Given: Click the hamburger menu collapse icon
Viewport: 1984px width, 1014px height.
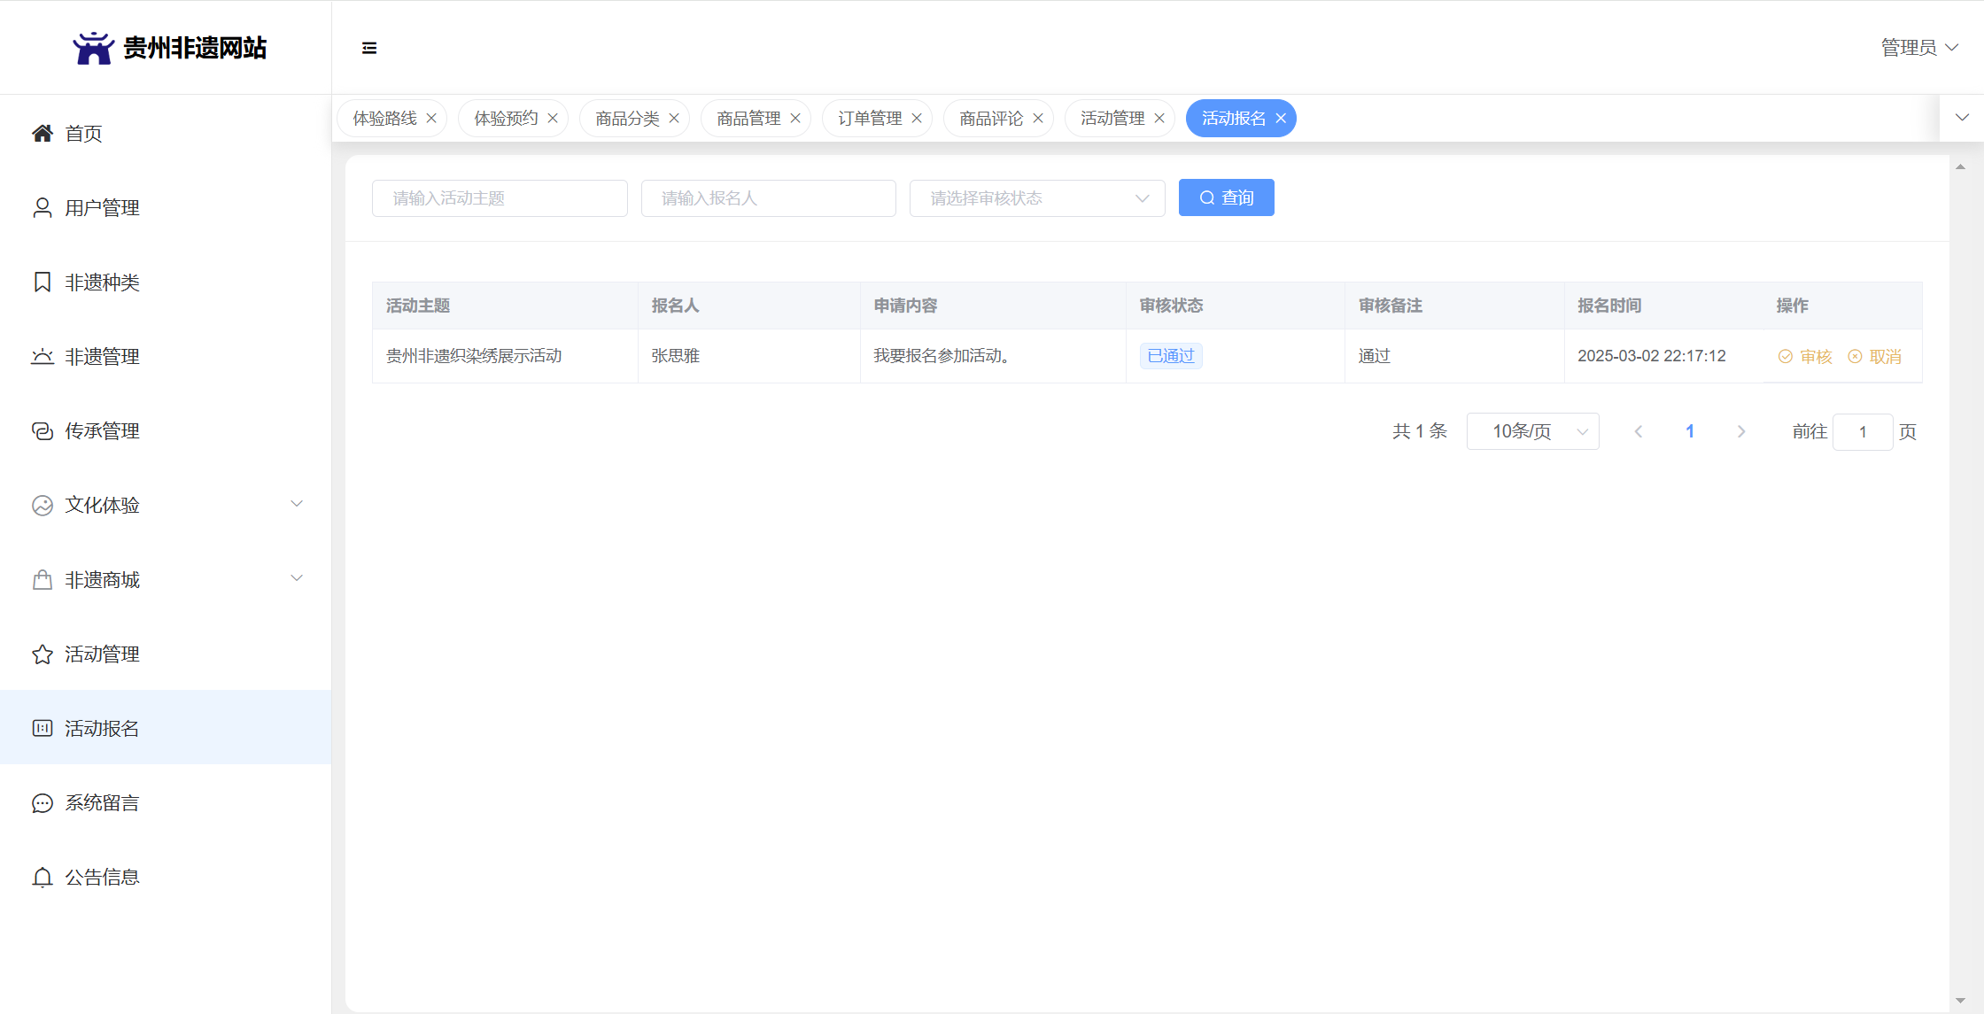Looking at the screenshot, I should point(369,48).
